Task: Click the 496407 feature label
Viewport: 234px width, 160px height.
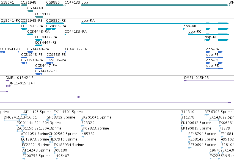Action: coord(63,156)
